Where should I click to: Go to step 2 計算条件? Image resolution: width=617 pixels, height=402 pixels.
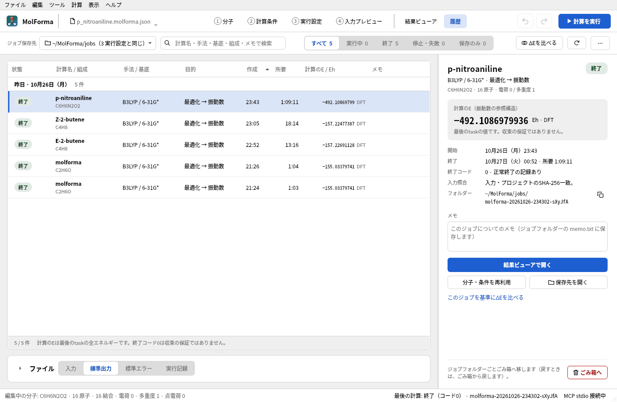pos(262,21)
